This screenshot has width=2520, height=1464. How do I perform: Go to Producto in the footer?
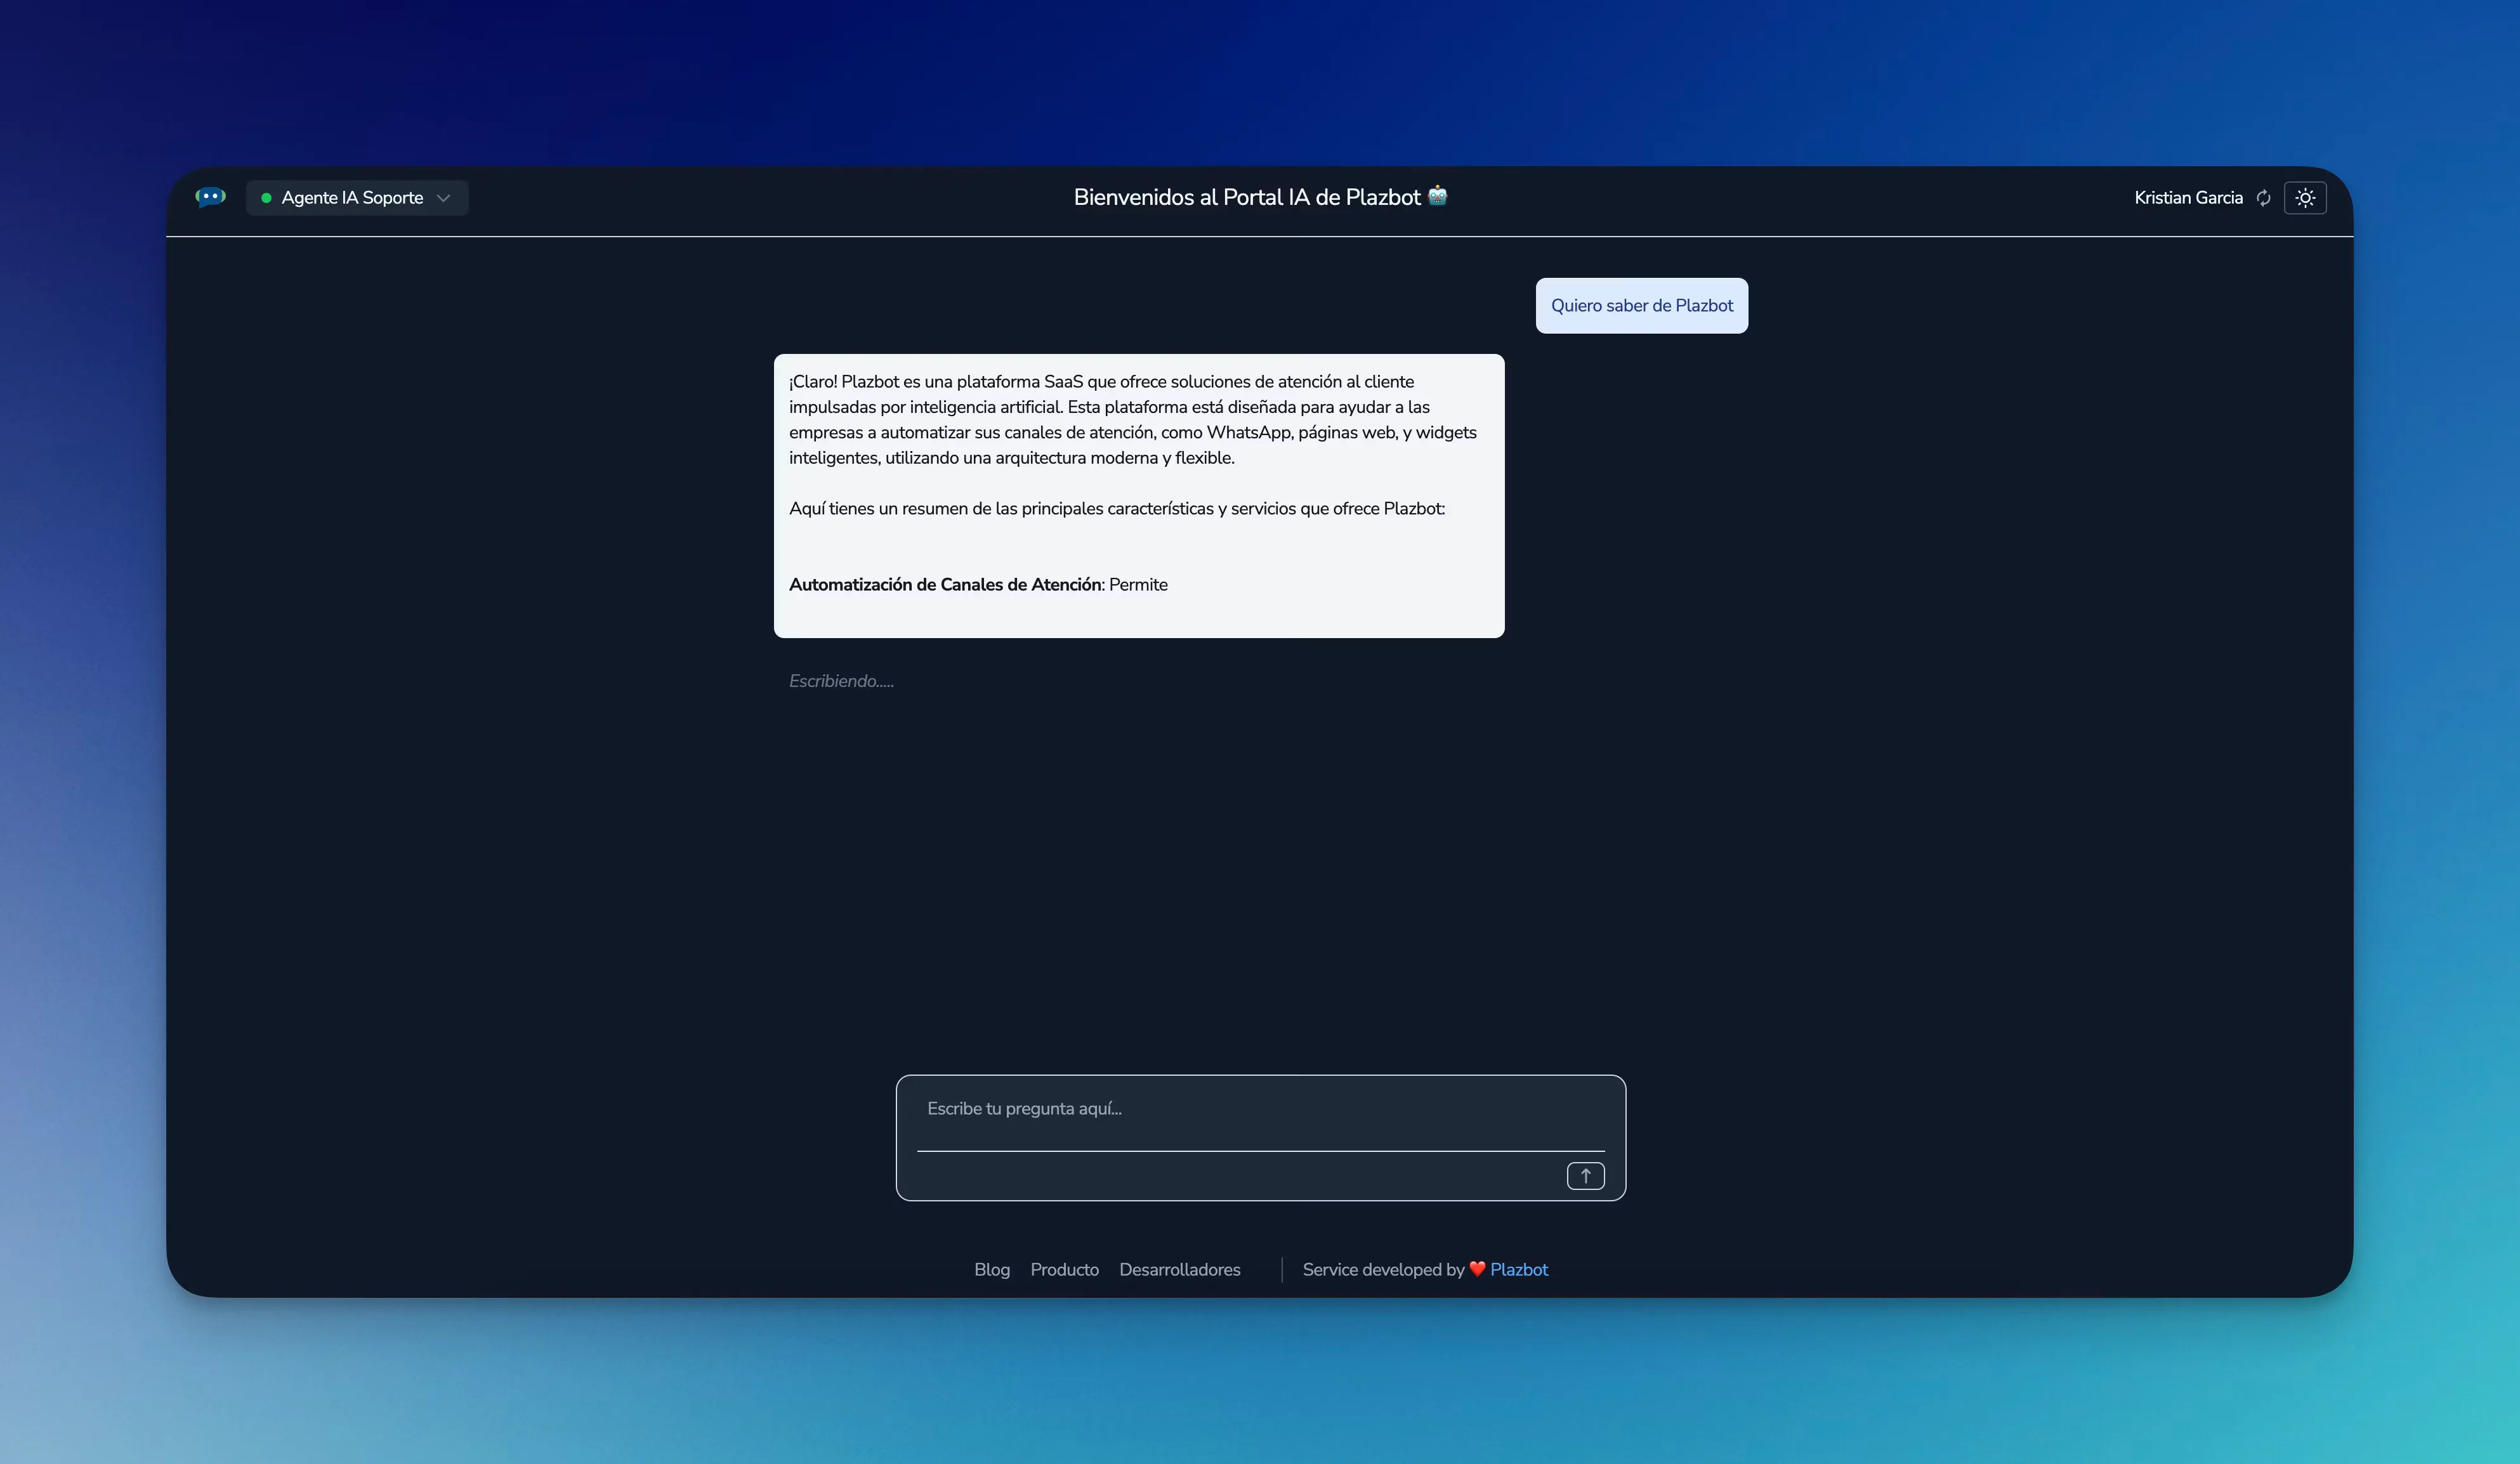(1064, 1269)
